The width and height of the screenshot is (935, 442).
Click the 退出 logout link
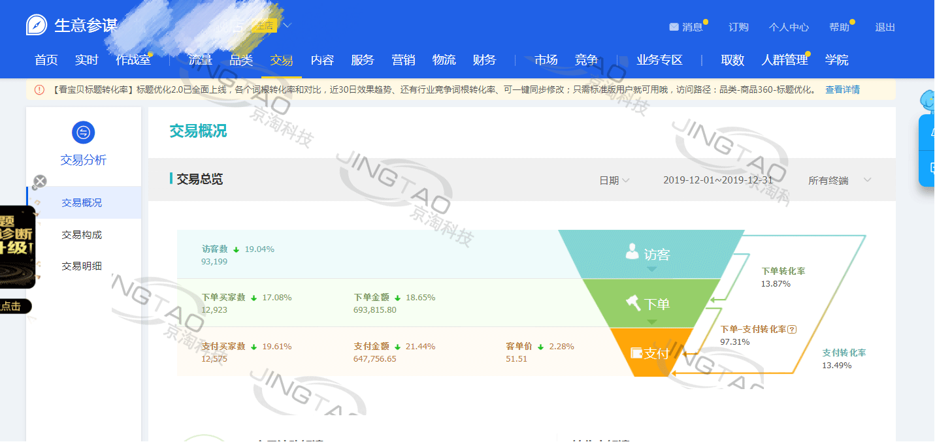pyautogui.click(x=885, y=27)
